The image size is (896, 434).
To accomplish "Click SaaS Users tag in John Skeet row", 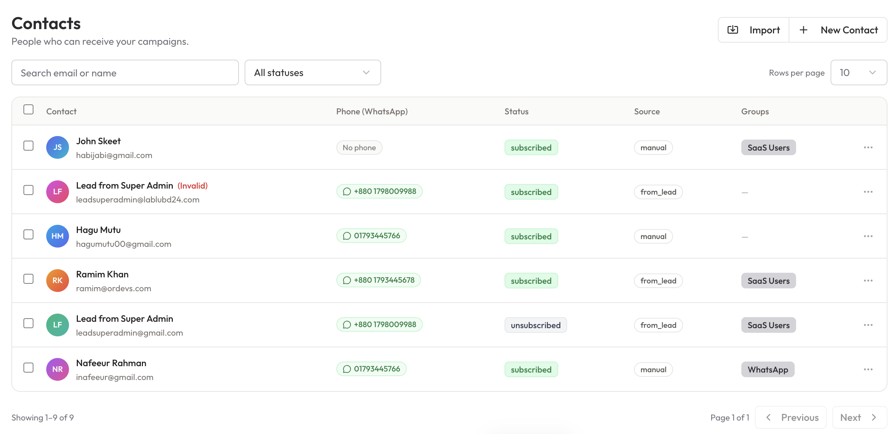I will (x=768, y=147).
